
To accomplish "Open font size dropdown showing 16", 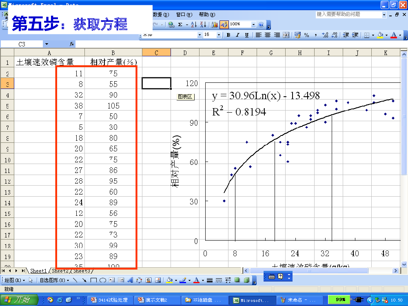I will coord(219,35).
